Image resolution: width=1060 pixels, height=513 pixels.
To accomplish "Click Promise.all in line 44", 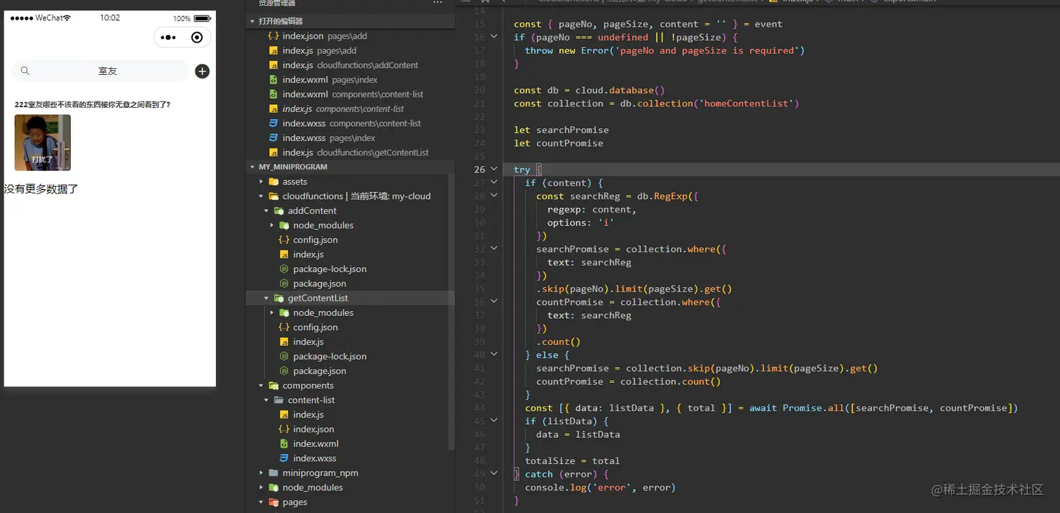I will 813,408.
